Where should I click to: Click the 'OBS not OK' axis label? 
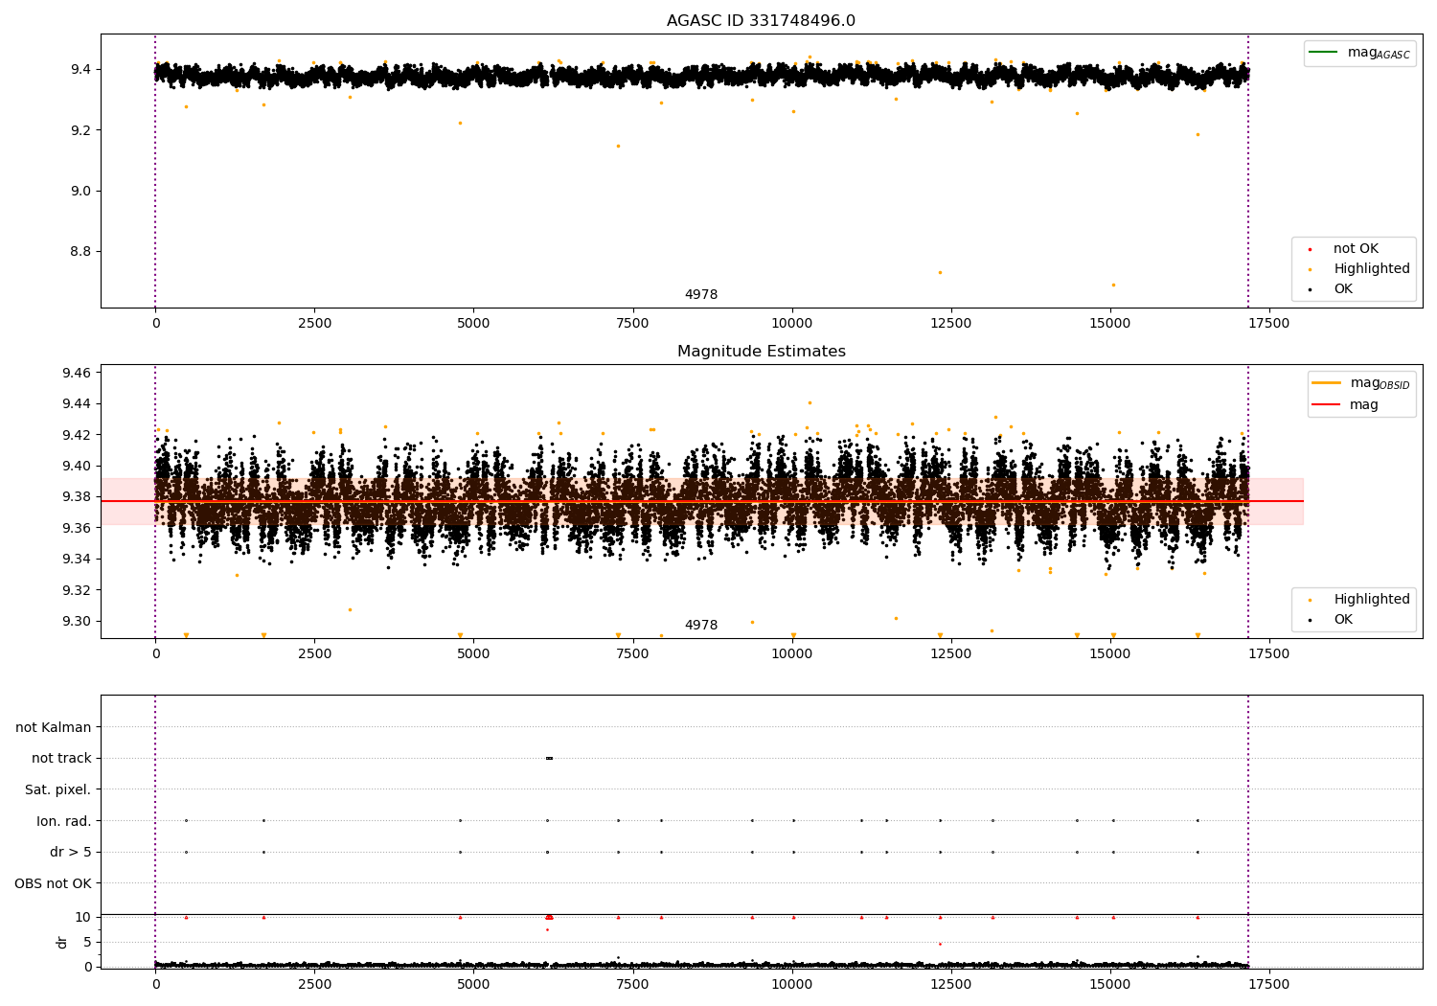pyautogui.click(x=53, y=883)
